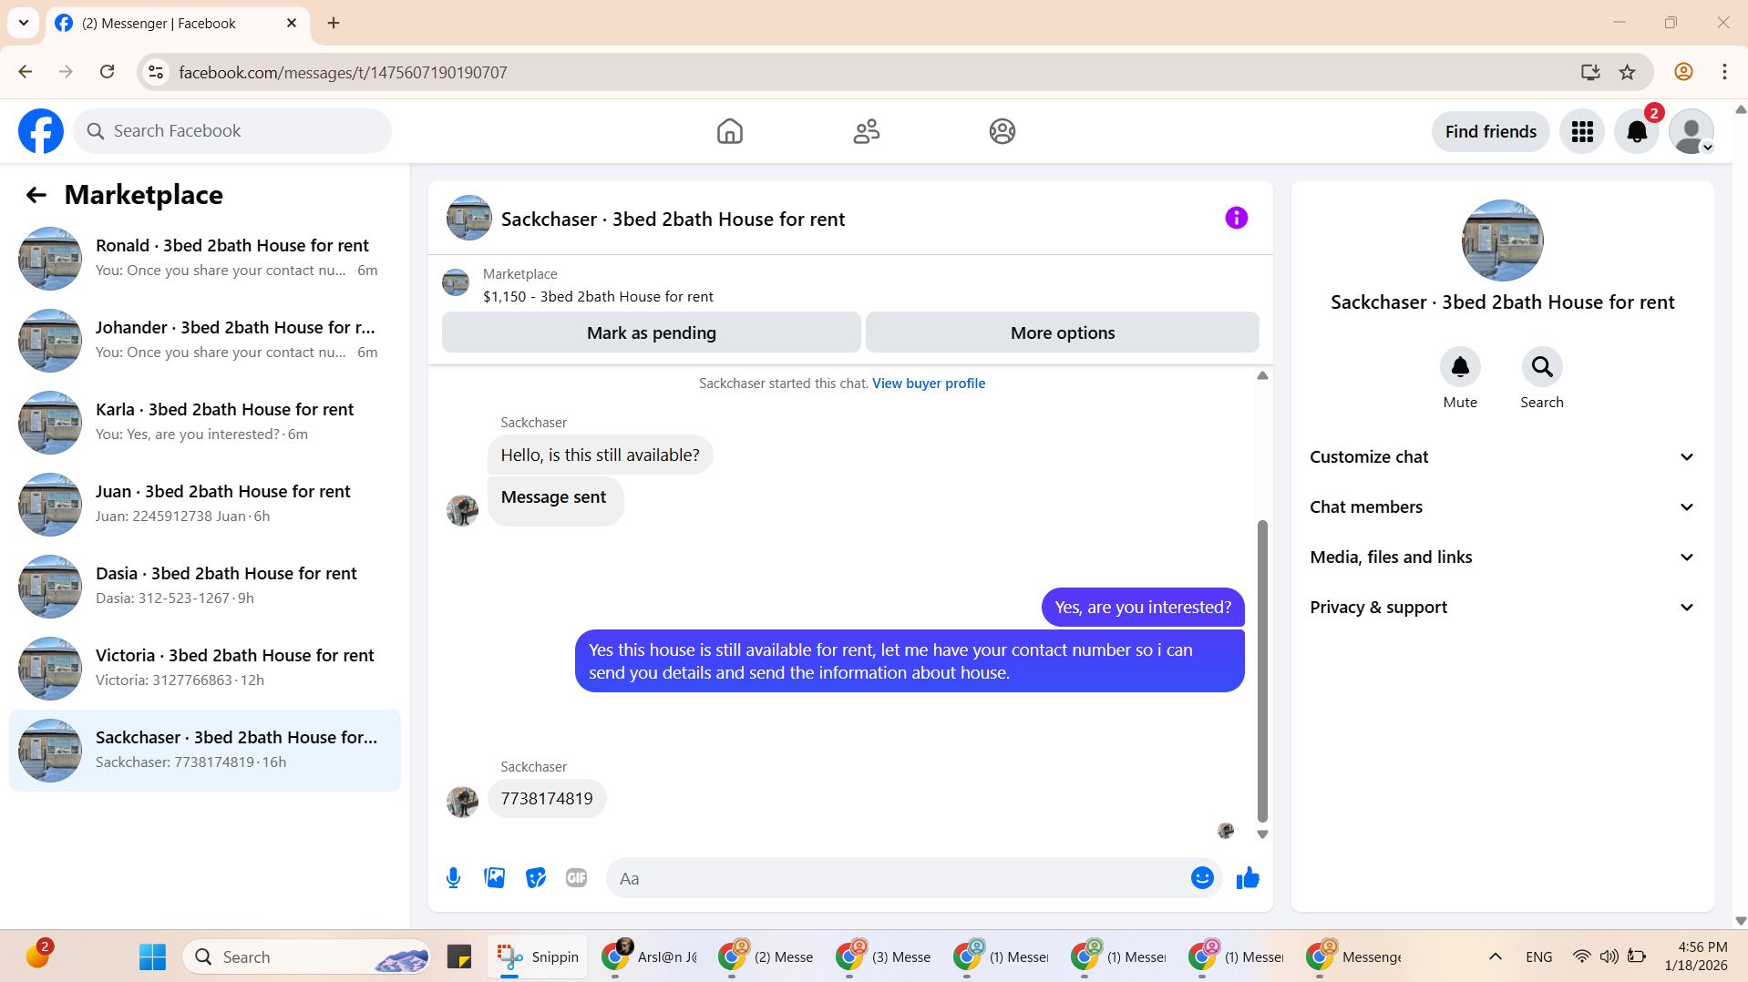Open the Sticky Notes taskbar icon
Image resolution: width=1748 pixels, height=982 pixels.
click(459, 956)
